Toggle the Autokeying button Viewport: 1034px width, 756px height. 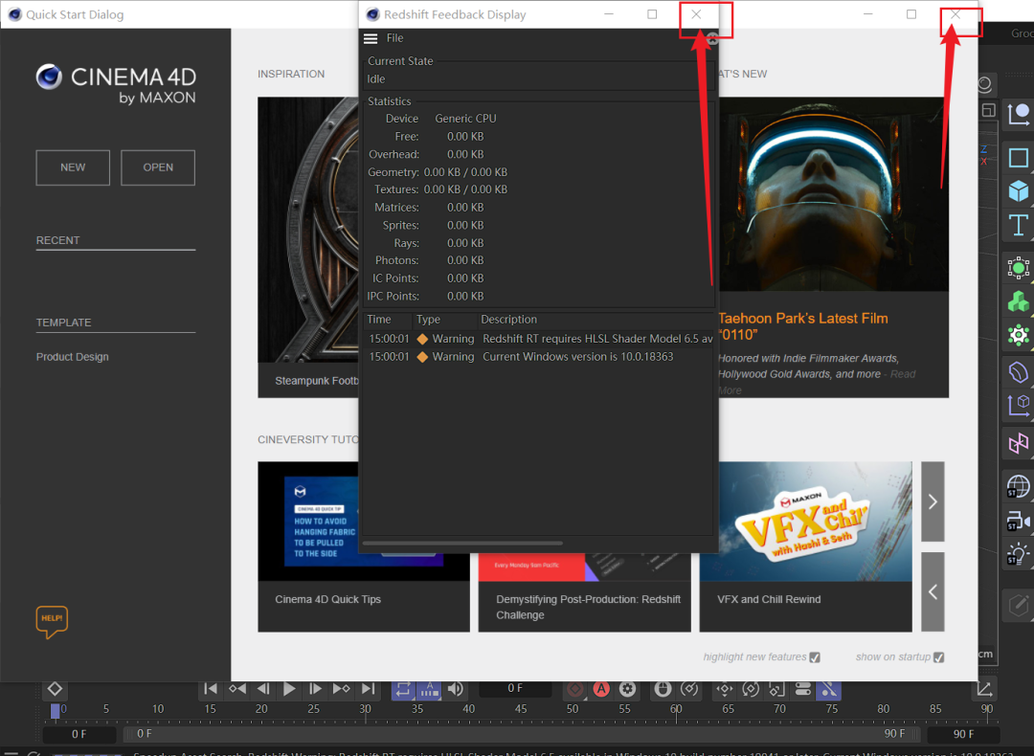(600, 689)
